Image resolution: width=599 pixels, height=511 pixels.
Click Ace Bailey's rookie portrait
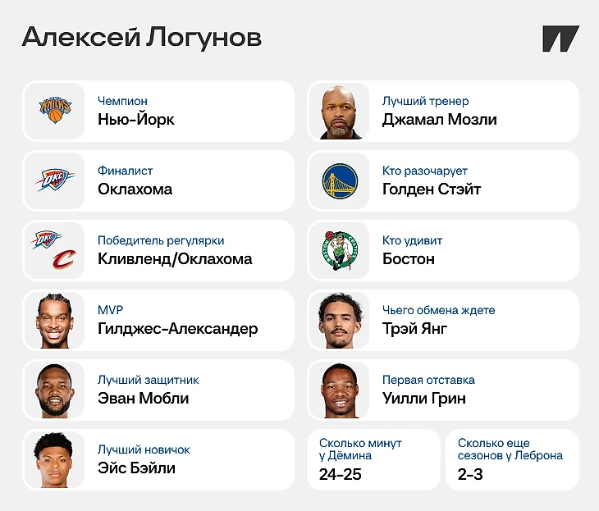click(54, 459)
